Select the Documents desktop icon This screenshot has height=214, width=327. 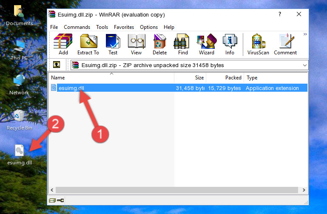click(19, 16)
